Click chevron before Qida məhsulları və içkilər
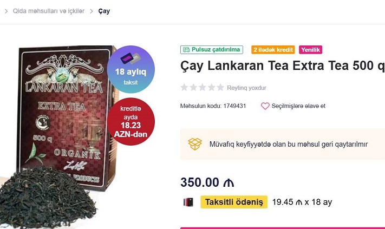The width and height of the screenshot is (385, 229). (6, 11)
